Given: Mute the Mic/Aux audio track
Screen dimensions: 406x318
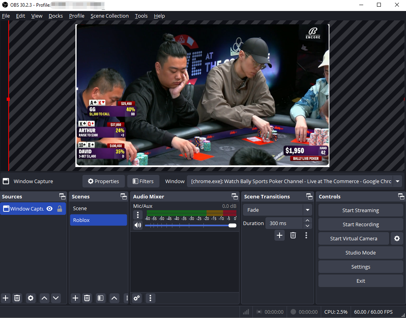Looking at the screenshot, I should (138, 225).
